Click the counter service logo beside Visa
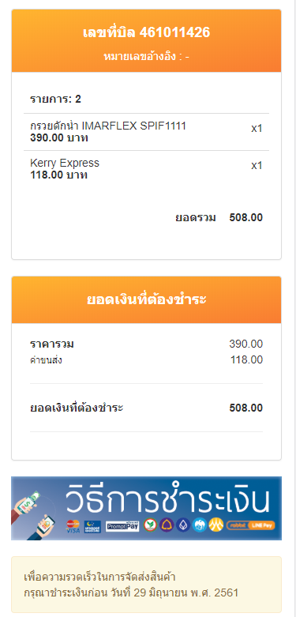 click(x=92, y=526)
